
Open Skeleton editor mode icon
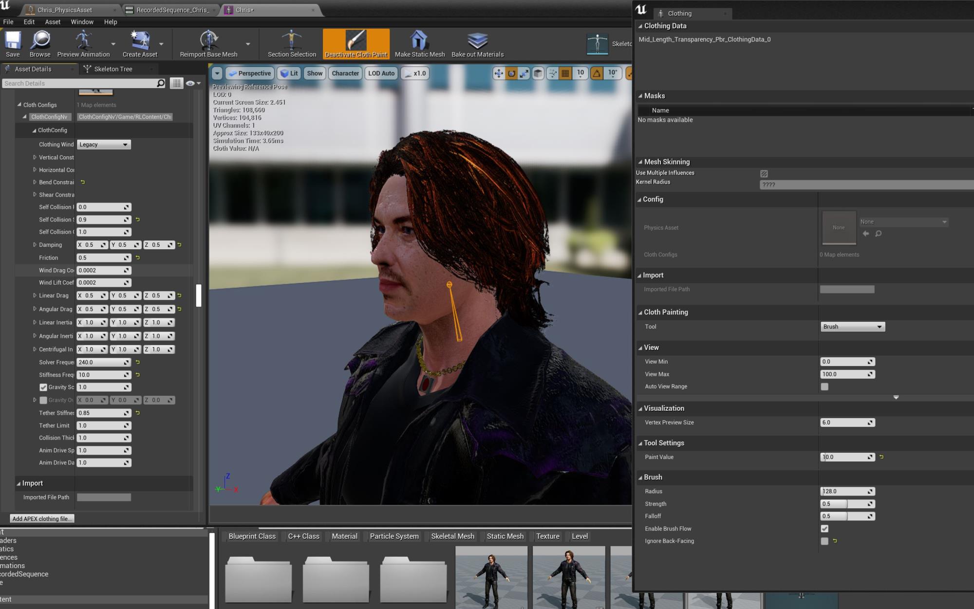(x=597, y=44)
